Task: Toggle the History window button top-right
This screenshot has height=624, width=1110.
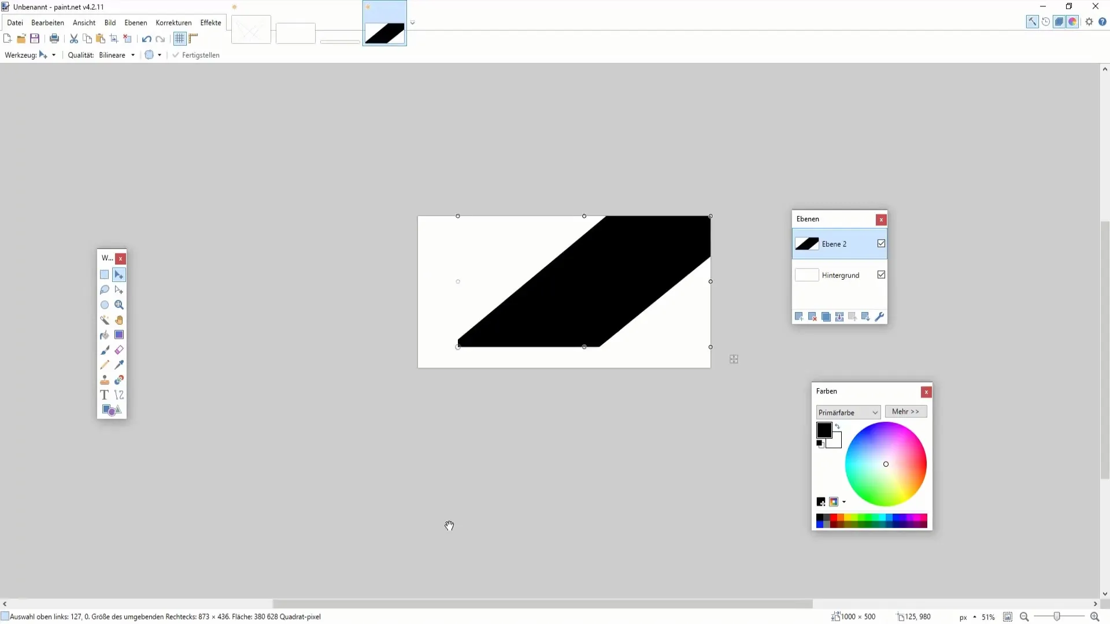Action: 1046,22
